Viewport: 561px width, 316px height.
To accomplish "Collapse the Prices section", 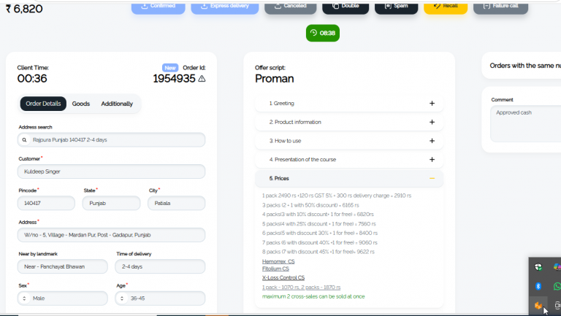I will point(432,178).
